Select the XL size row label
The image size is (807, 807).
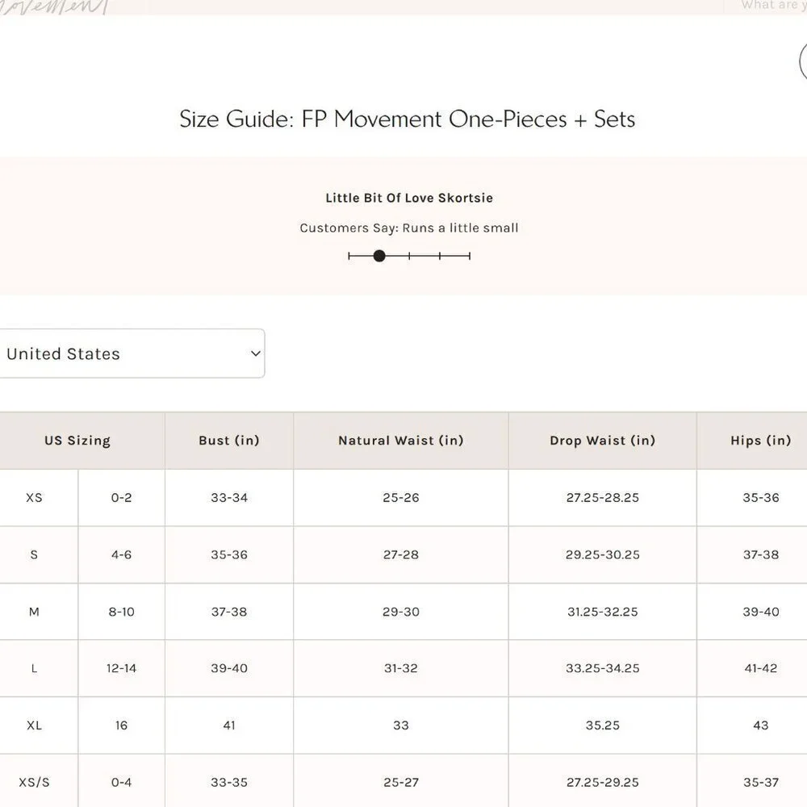34,725
